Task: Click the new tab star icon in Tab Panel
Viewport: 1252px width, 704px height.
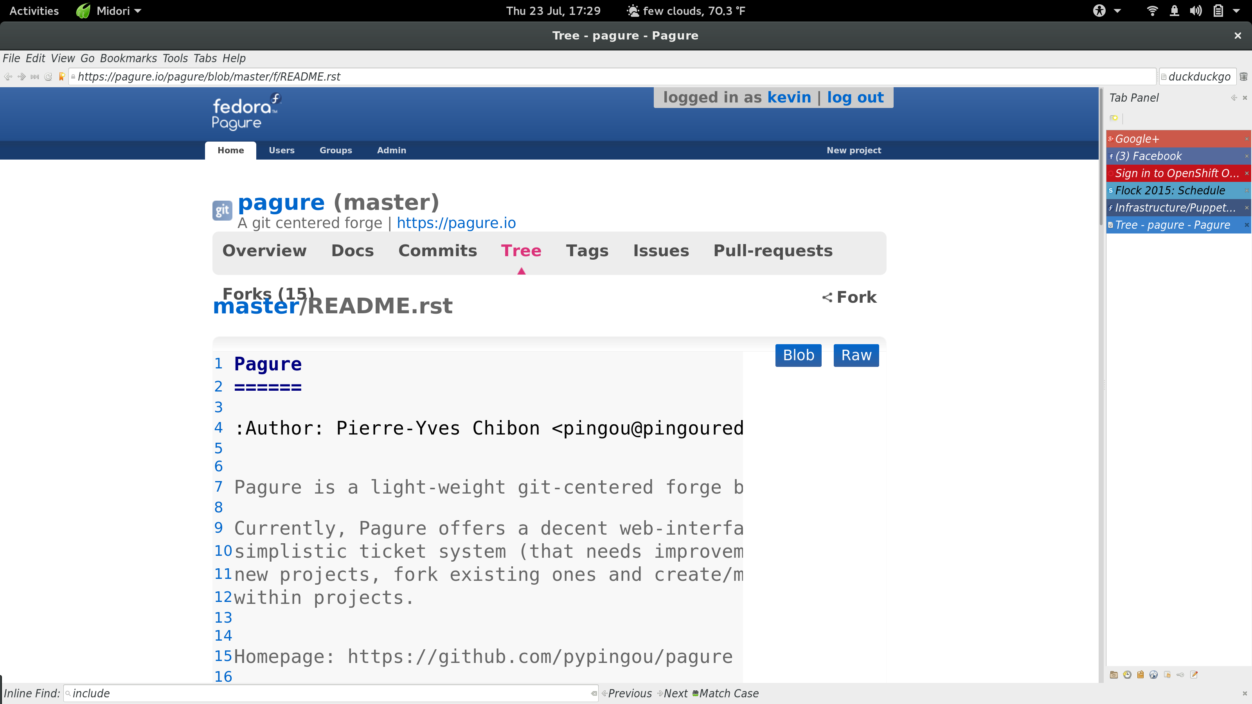Action: [x=1114, y=118]
